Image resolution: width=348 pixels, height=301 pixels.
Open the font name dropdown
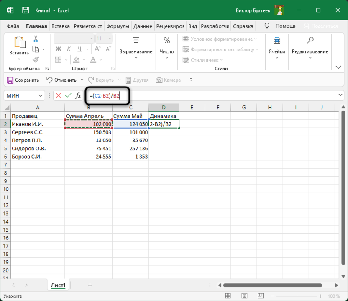click(x=92, y=39)
